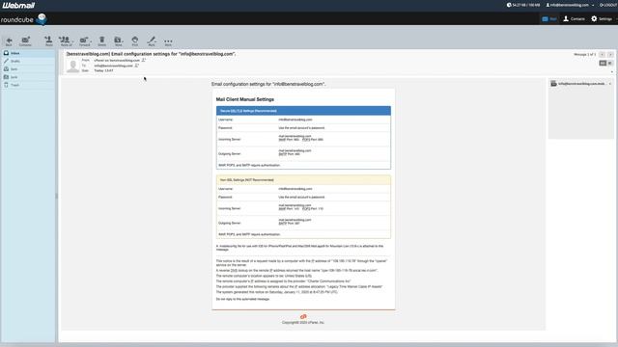
Task: Click the sender's contact photo placeholder
Action: point(73,66)
